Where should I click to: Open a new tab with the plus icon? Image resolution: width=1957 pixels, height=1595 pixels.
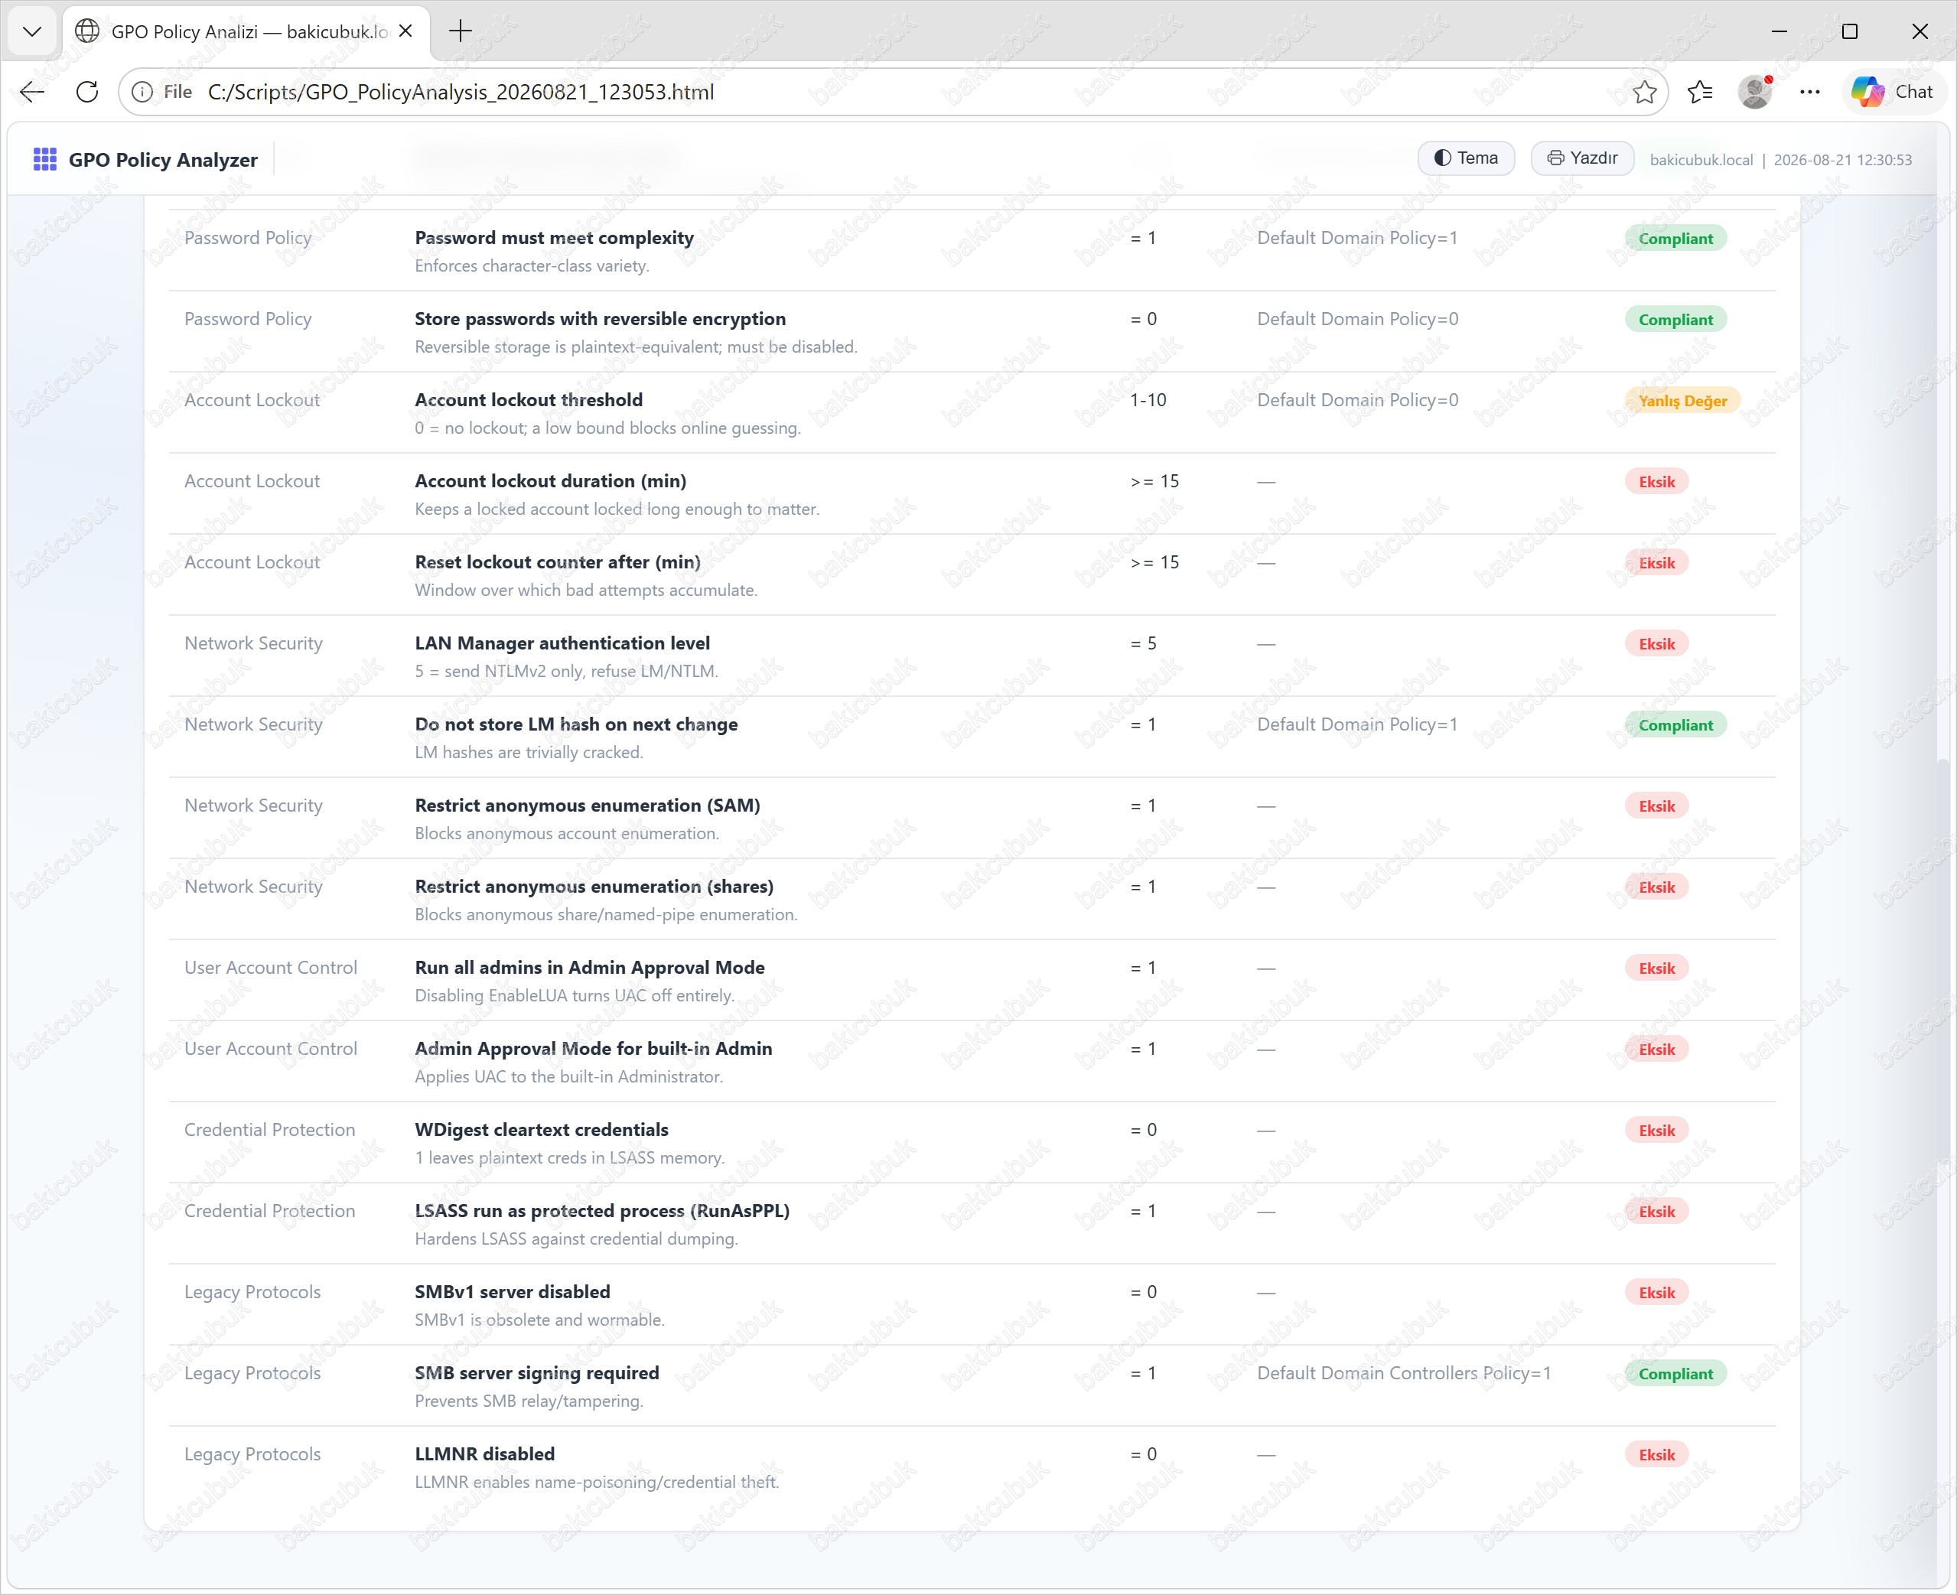pos(461,31)
